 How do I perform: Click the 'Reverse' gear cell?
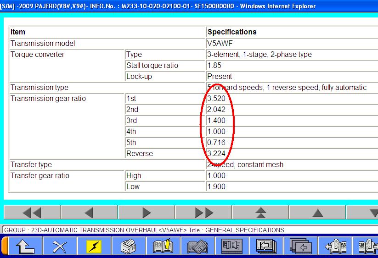(165, 153)
